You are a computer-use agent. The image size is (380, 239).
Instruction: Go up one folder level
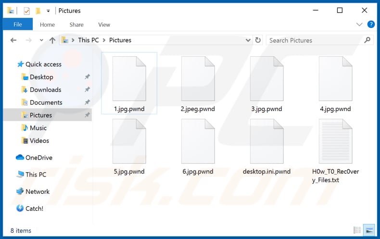[x=52, y=40]
